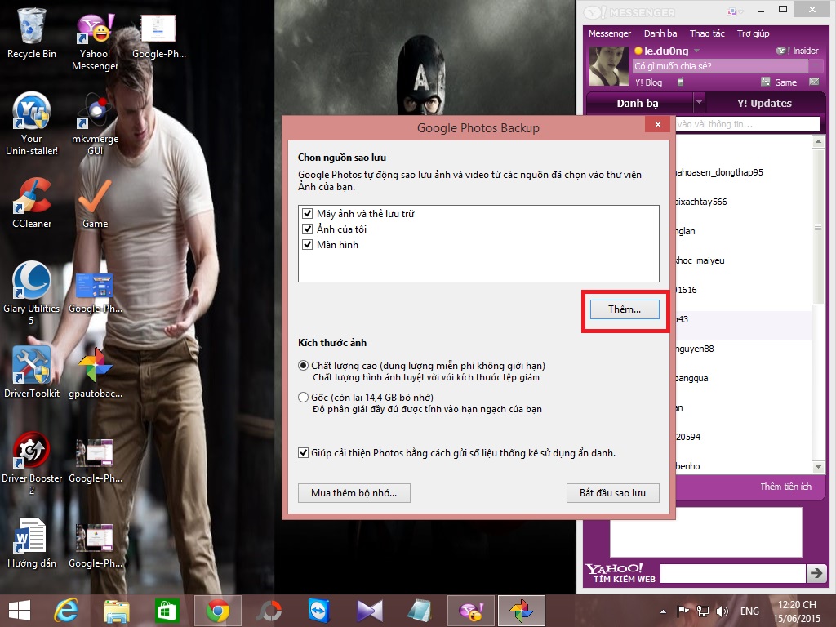Click the contact list scrollbar up arrow
The height and width of the screenshot is (627, 836).
coord(818,142)
